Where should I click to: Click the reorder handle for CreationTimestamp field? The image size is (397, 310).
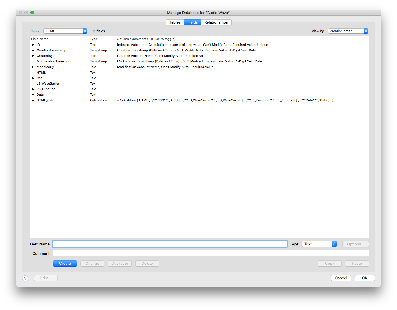click(33, 50)
